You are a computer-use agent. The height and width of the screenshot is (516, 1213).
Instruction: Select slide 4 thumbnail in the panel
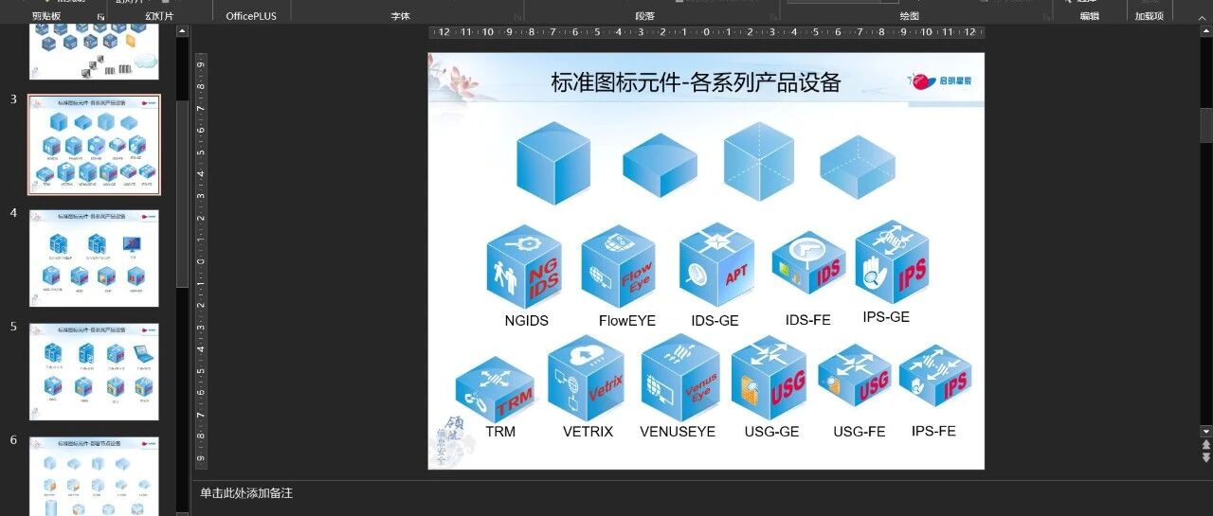tap(95, 258)
